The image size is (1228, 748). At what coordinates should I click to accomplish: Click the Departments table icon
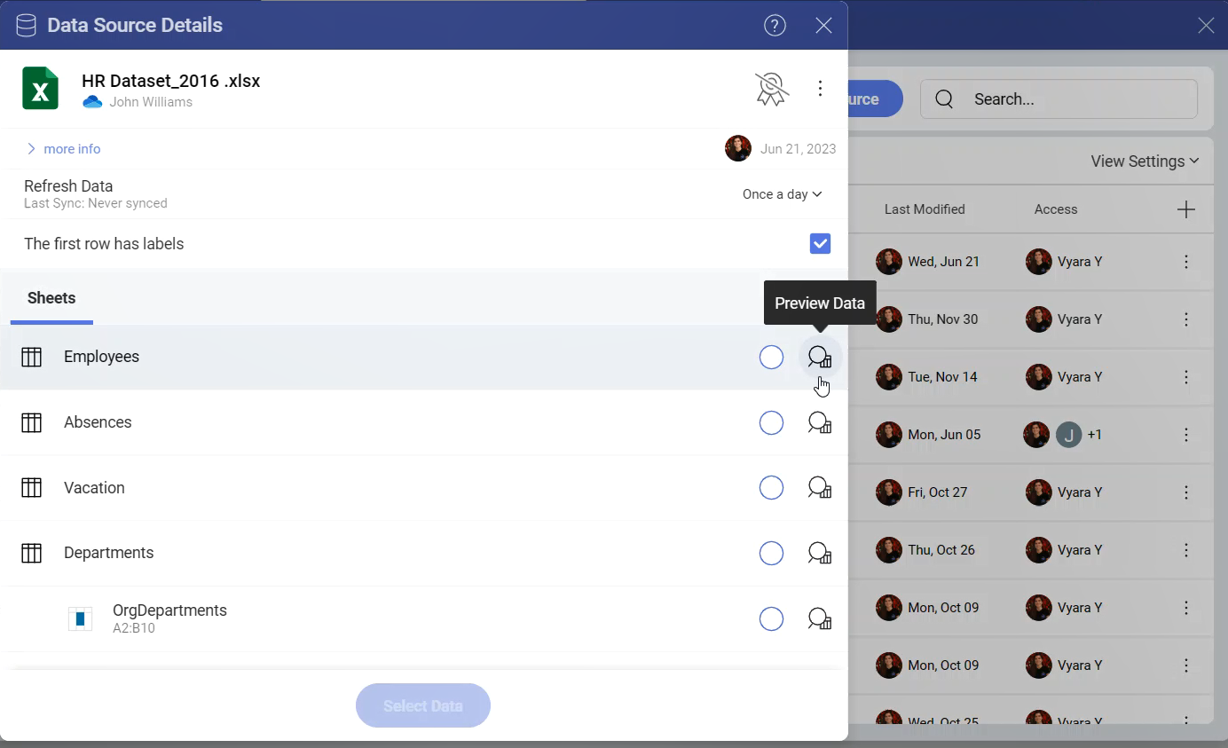point(32,553)
